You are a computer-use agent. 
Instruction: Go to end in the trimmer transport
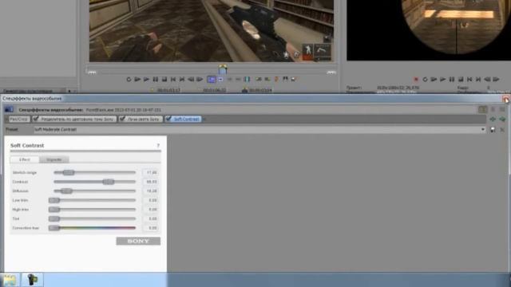click(182, 79)
